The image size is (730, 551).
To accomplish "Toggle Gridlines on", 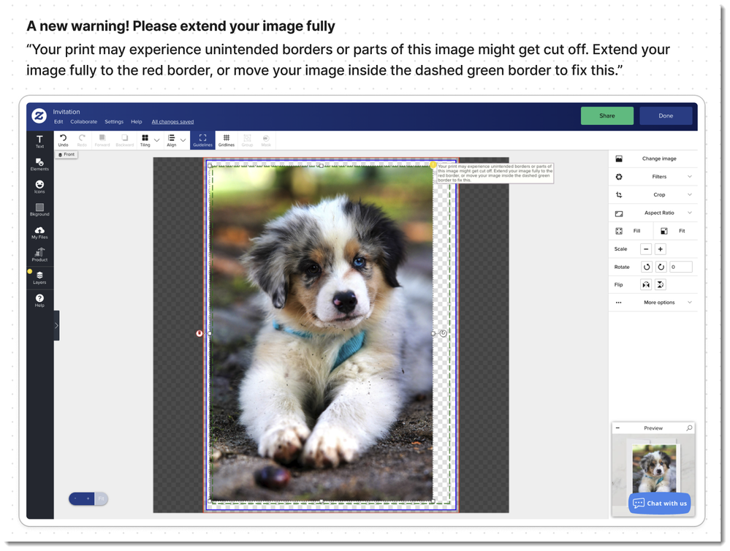I will click(227, 140).
